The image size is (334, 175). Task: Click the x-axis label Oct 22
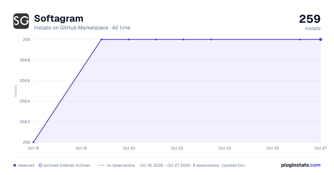point(177,148)
